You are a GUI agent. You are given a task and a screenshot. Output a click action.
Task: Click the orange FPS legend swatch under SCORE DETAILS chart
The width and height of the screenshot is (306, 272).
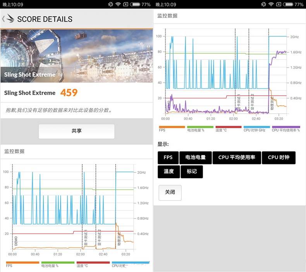point(22,262)
